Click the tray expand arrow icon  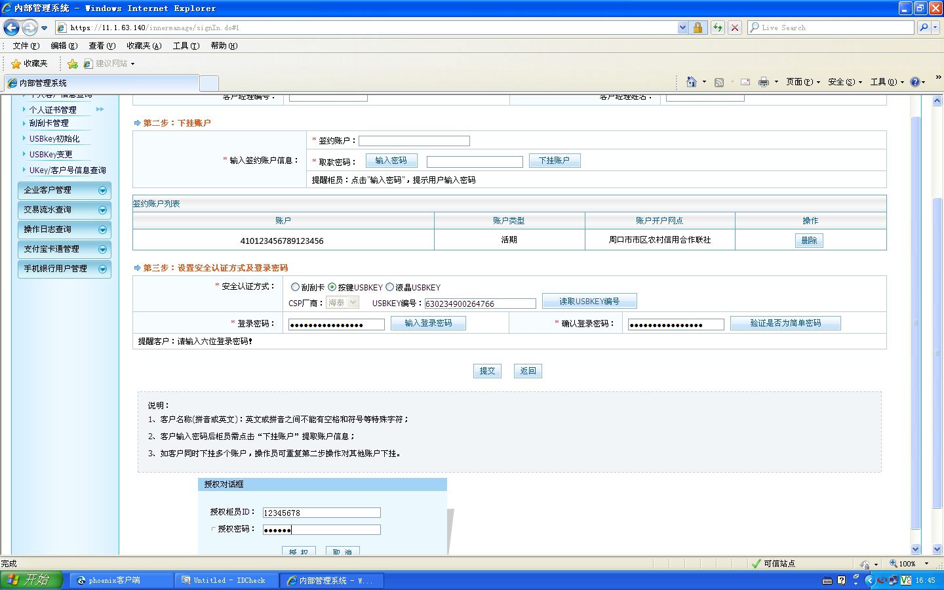pyautogui.click(x=870, y=580)
